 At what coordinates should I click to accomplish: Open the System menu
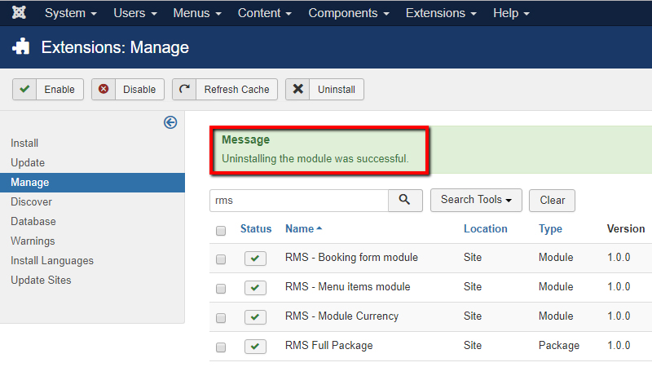tap(71, 14)
